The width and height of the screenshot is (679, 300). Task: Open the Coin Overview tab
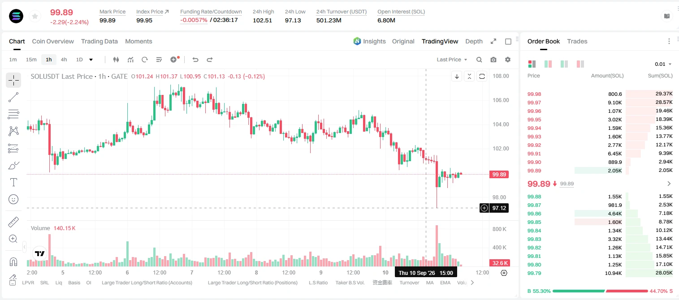coord(53,41)
